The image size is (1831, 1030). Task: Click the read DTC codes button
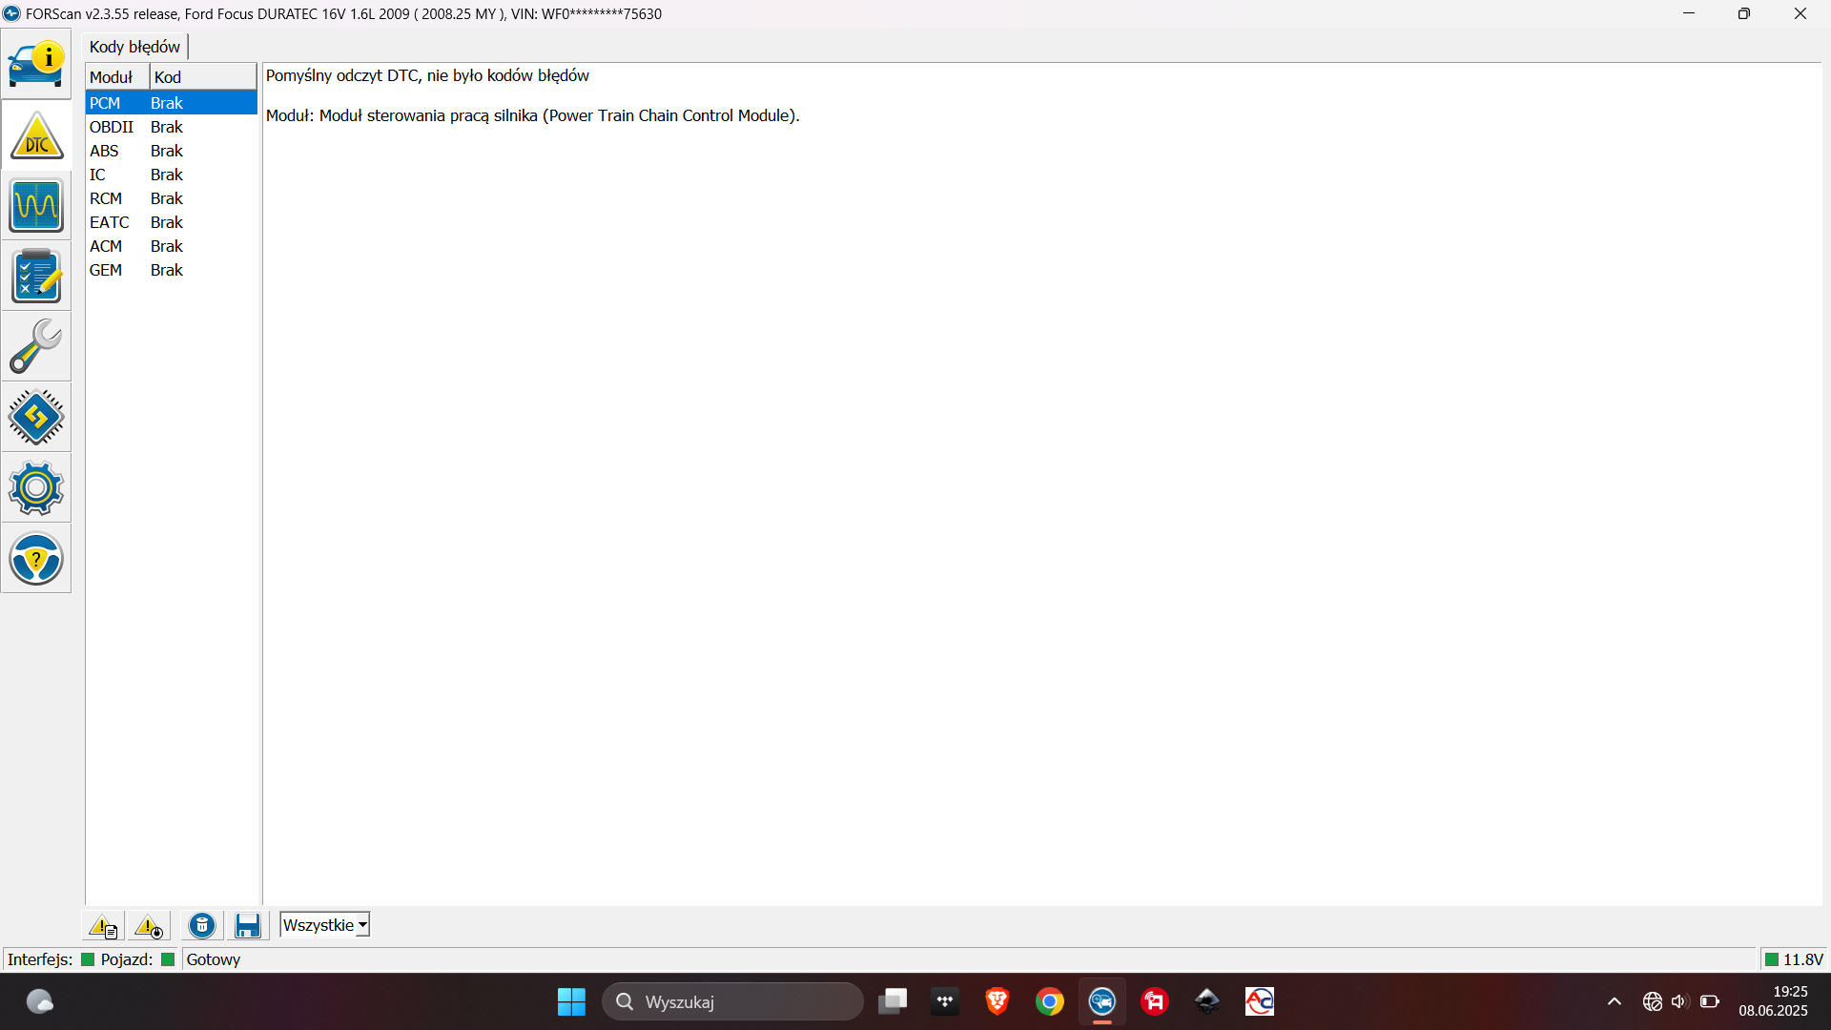tap(103, 925)
